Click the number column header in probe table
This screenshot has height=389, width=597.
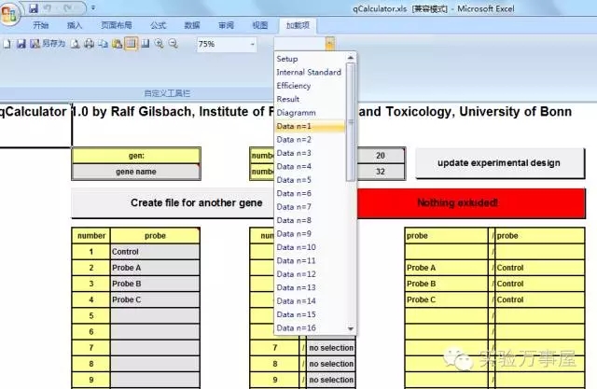[91, 236]
